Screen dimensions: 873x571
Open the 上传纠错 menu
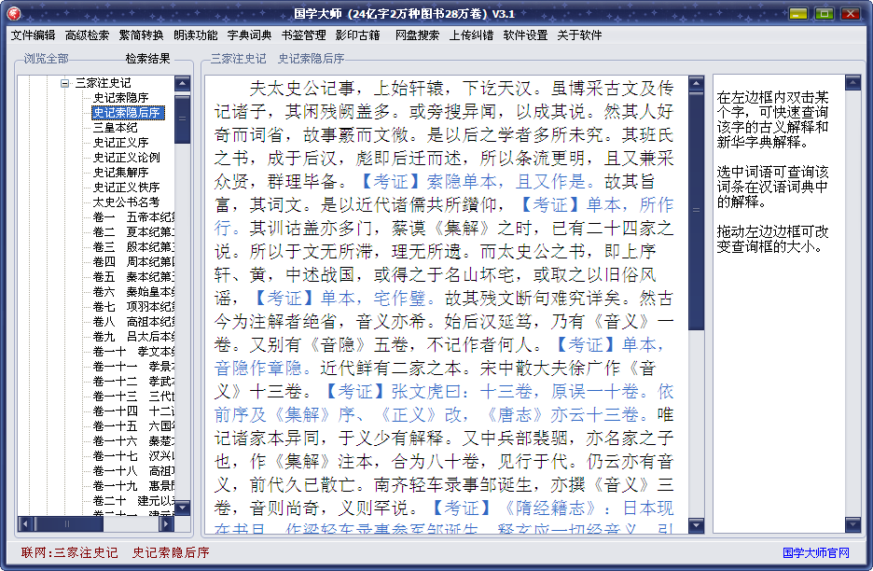(x=472, y=35)
